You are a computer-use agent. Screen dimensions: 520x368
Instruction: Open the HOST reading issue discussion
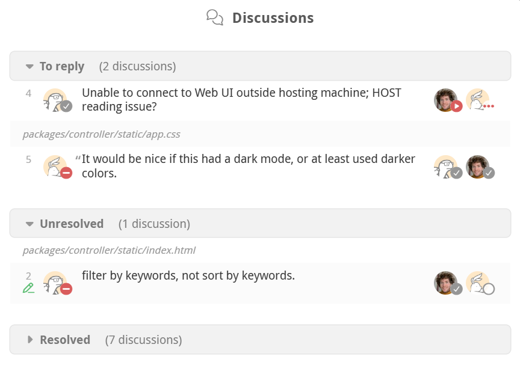tap(241, 100)
